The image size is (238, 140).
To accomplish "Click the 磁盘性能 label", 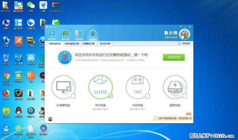I will click(175, 105).
